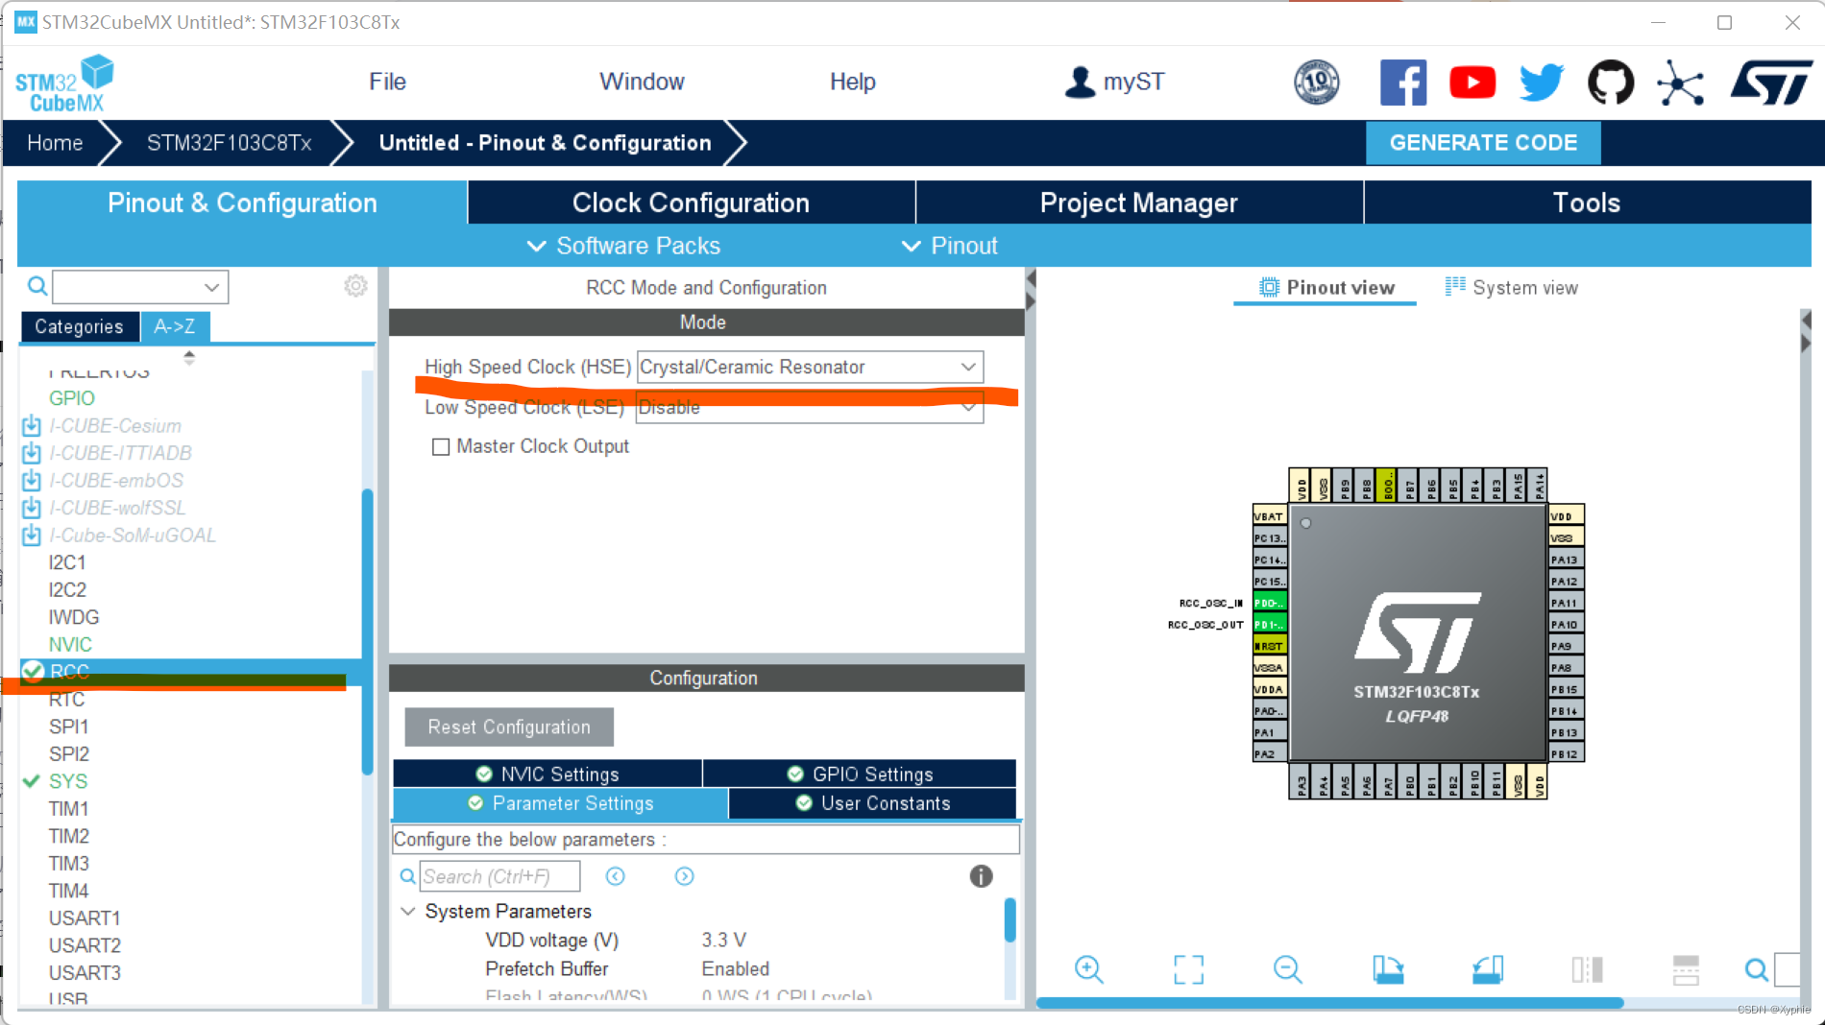The width and height of the screenshot is (1825, 1025).
Task: Rotate pinout chip counter-clockwise
Action: pyautogui.click(x=1488, y=969)
